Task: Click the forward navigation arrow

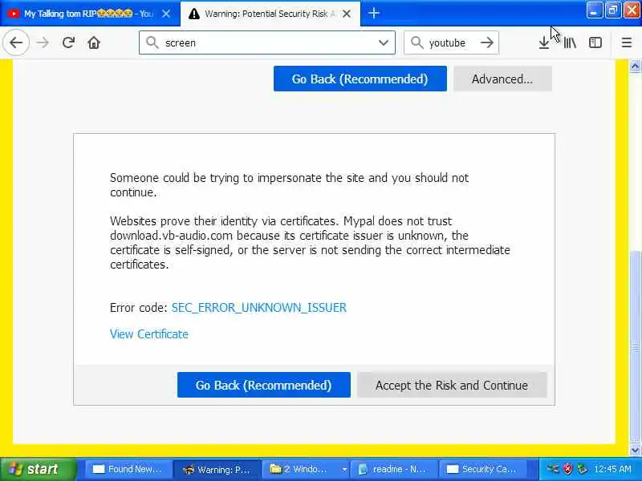Action: click(x=43, y=42)
